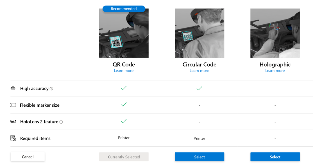Click the QR Code preview image
Image resolution: width=321 pixels, height=167 pixels.
(124, 33)
